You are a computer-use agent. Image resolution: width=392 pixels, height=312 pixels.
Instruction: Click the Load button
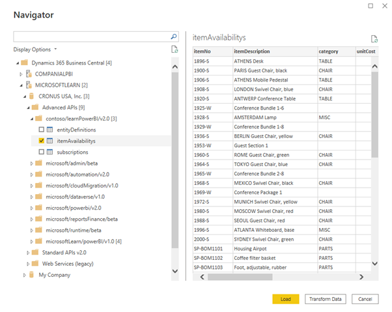(285, 299)
